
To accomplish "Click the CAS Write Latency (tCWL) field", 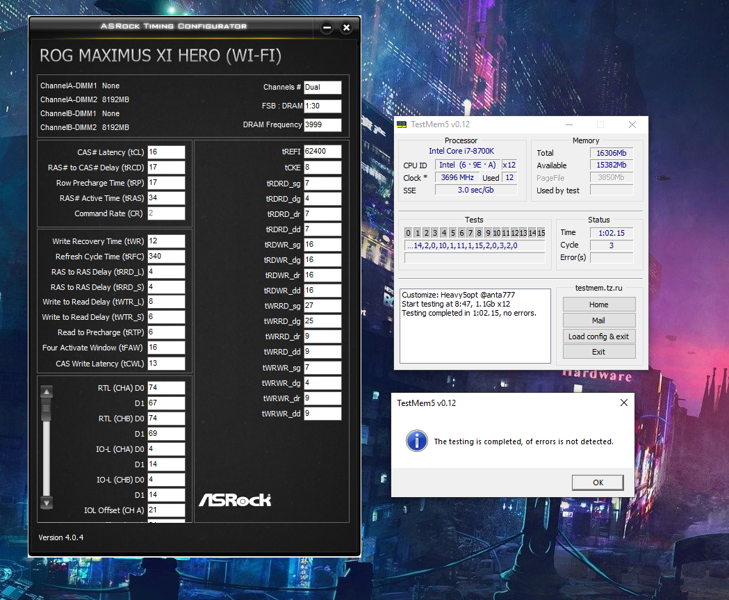I will (167, 363).
